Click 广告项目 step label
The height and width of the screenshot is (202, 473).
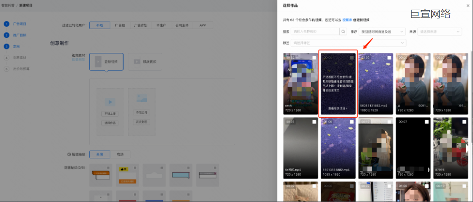point(19,24)
